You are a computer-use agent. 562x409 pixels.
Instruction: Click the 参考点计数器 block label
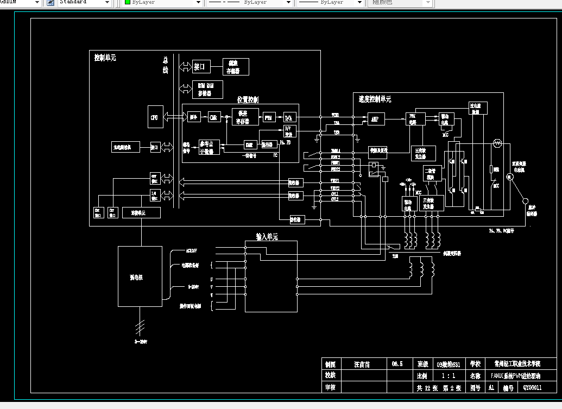(x=206, y=147)
